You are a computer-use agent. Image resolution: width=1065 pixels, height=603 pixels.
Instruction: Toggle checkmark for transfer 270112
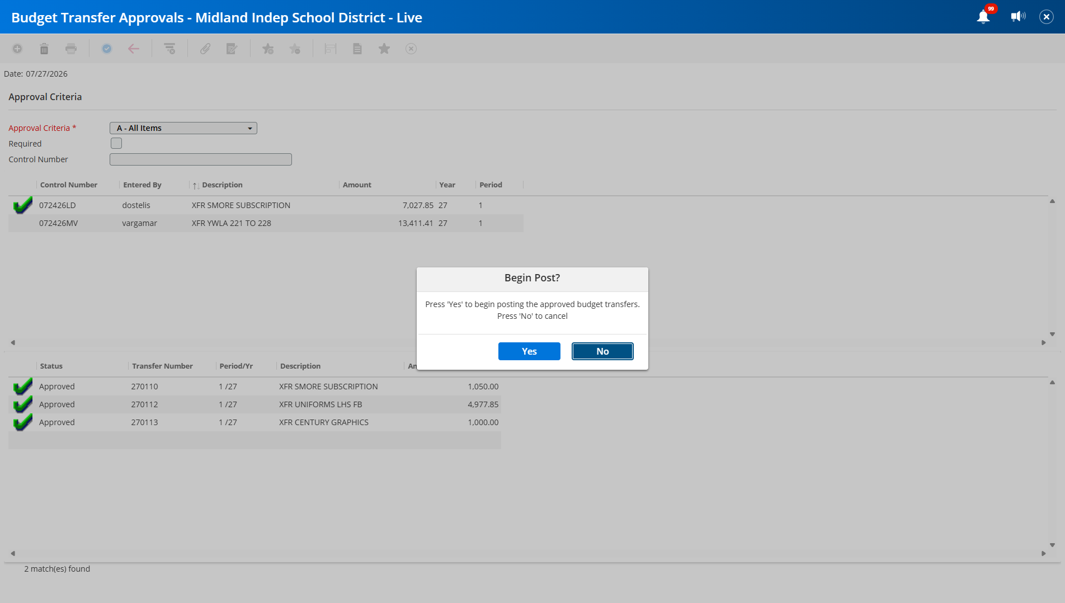click(x=23, y=404)
